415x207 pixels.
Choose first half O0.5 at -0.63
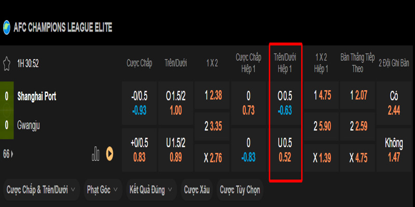285,103
